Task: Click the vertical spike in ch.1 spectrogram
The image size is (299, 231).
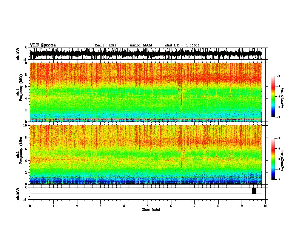Action: pyautogui.click(x=181, y=98)
